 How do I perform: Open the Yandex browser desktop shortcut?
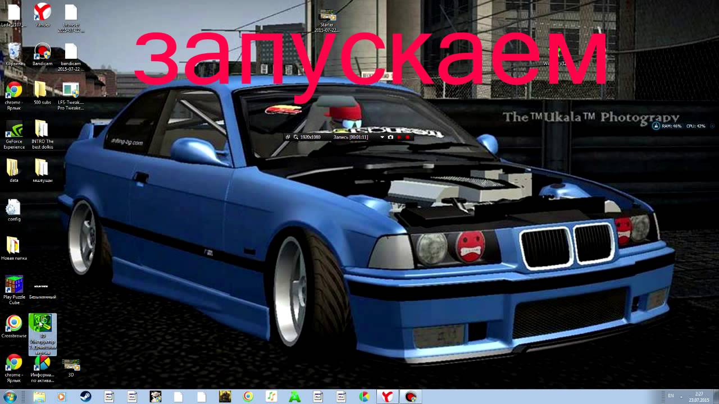[43, 15]
